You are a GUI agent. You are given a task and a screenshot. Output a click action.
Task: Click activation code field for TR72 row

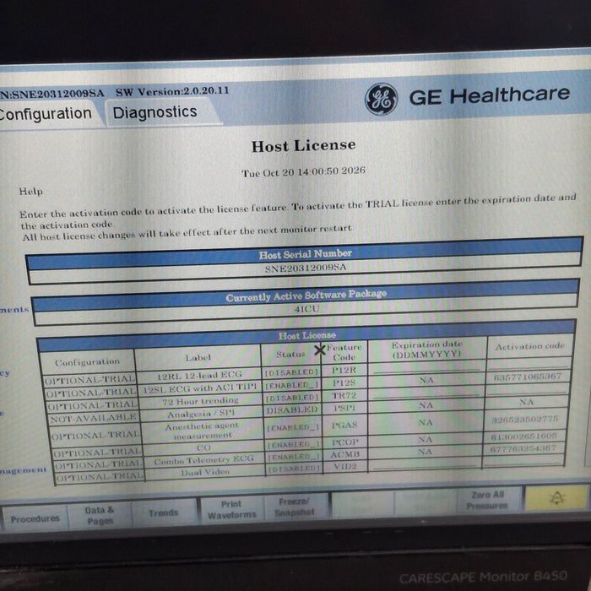527,390
